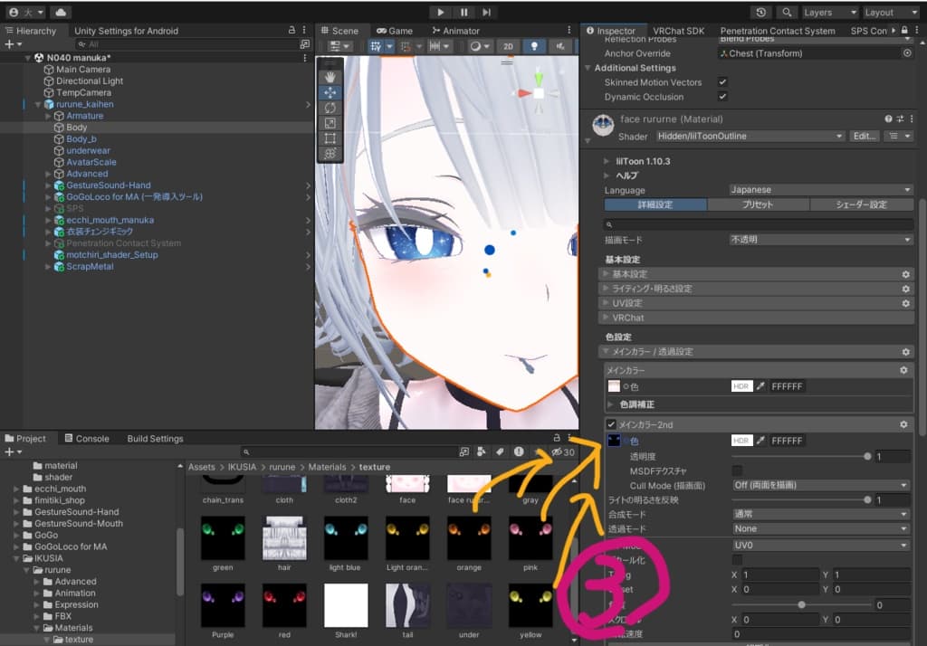Screen dimensions: 927x646
Task: Toggle 2D view mode in Scene
Action: point(508,46)
